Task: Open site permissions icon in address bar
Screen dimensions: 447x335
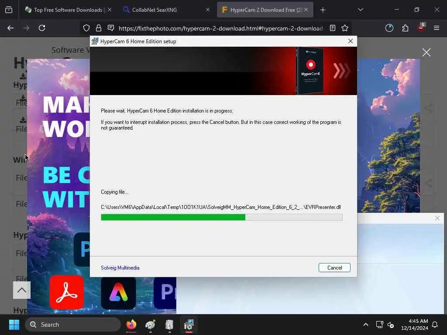Action: 111,28
